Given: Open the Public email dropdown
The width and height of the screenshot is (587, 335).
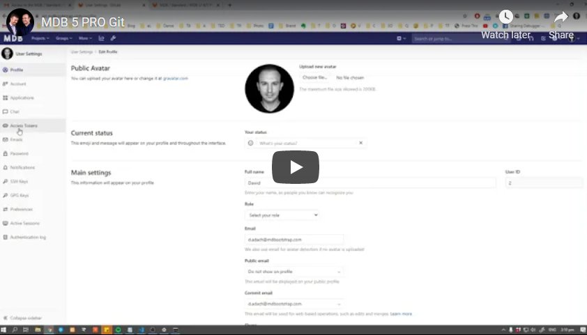Looking at the screenshot, I should [294, 272].
